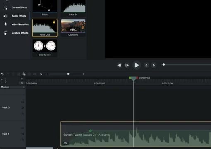Click the 0:00:05;00 ruler mark
This screenshot has width=211, height=149.
(x=99, y=84)
